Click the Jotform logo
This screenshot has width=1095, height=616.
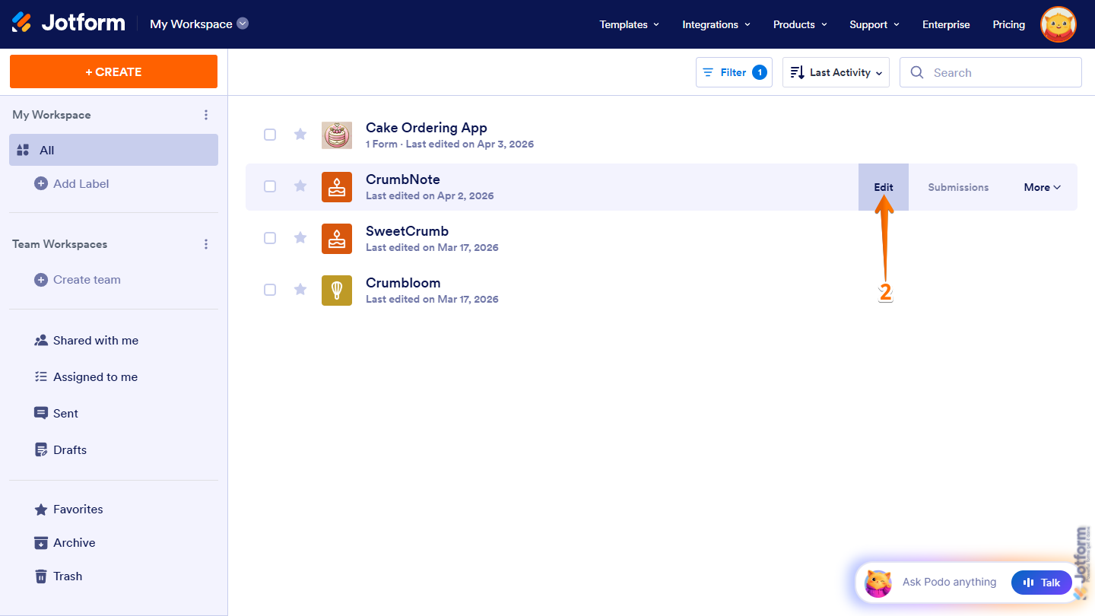click(x=68, y=23)
